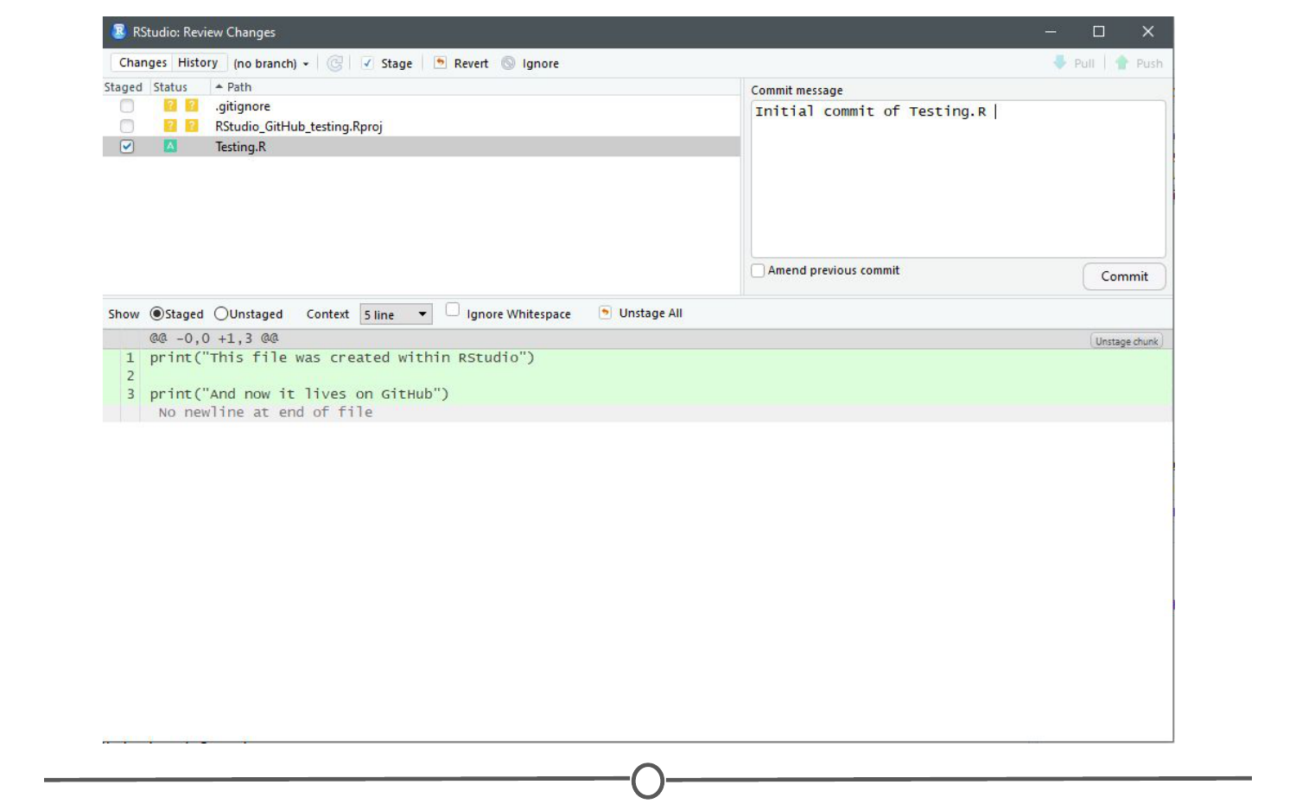Image resolution: width=1296 pixels, height=810 pixels.
Task: Click the refresh icon in the toolbar
Action: pyautogui.click(x=334, y=63)
